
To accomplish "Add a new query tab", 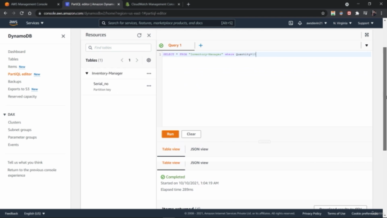I will 201,45.
